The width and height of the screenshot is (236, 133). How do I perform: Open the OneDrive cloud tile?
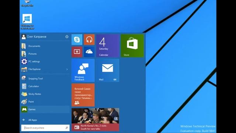[x=89, y=52]
